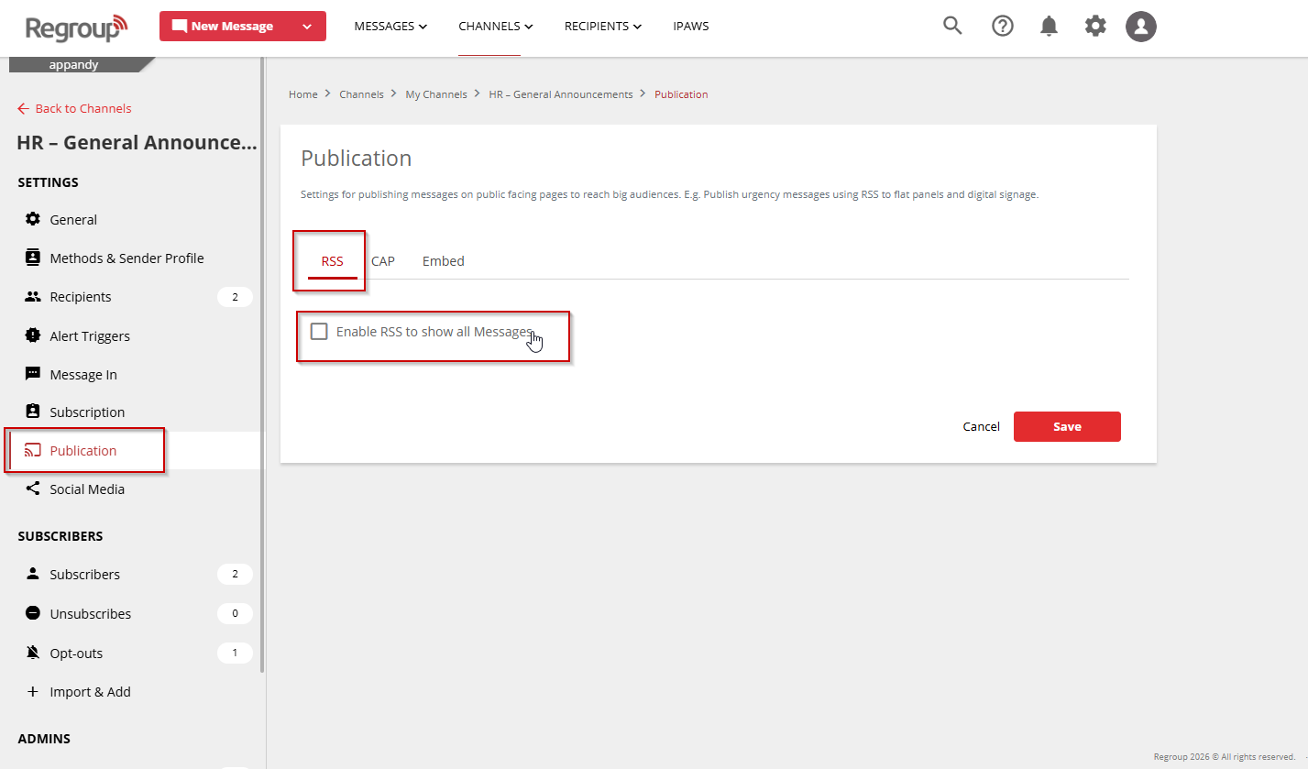Open My Channels in breadcrumb
1308x769 pixels.
(x=436, y=94)
